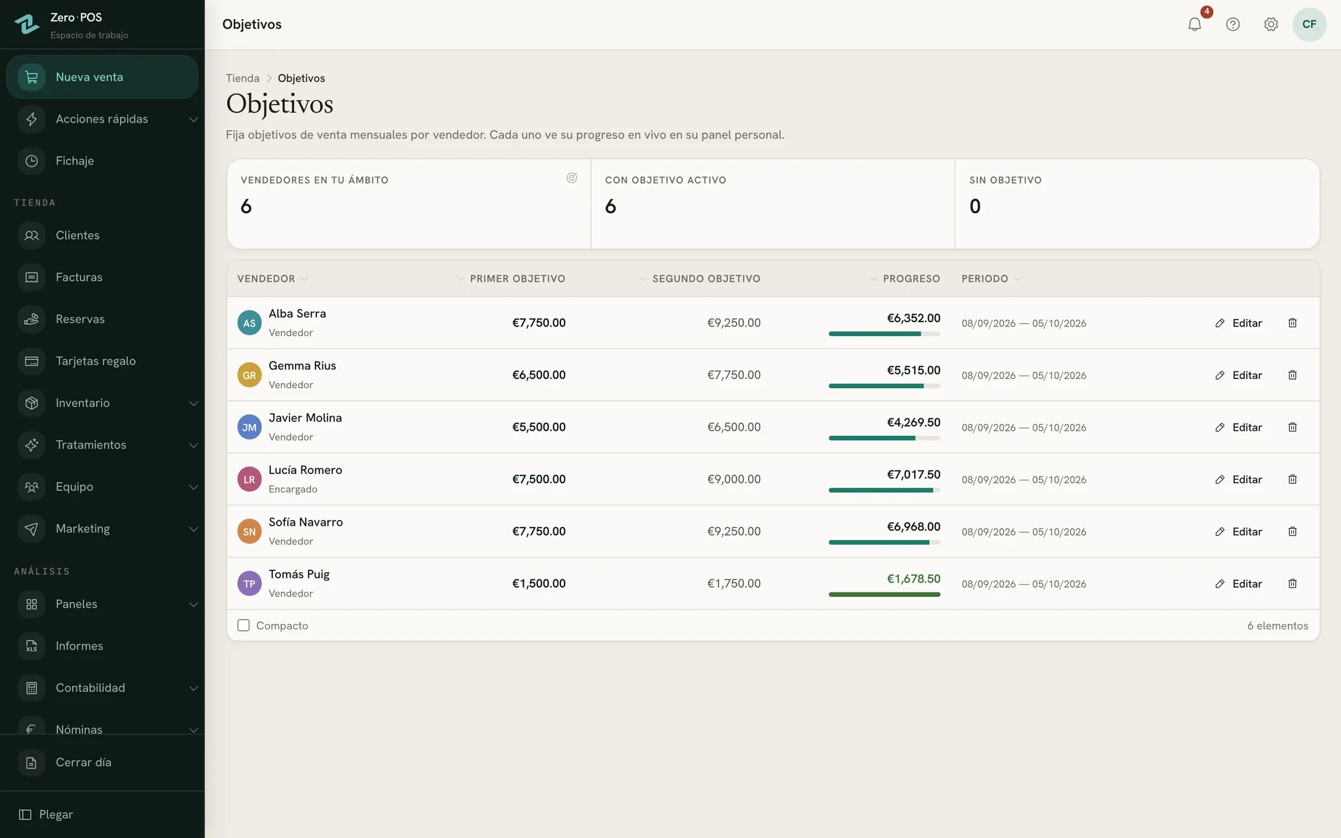Open Facturas in the sidebar
This screenshot has width=1341, height=838.
[x=102, y=277]
